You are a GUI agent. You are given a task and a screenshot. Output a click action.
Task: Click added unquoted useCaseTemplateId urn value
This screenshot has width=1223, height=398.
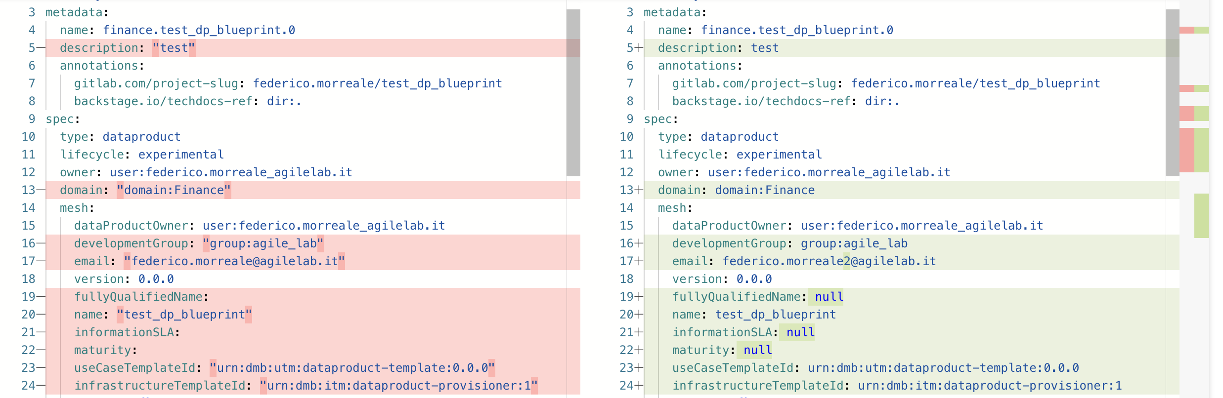coord(944,368)
